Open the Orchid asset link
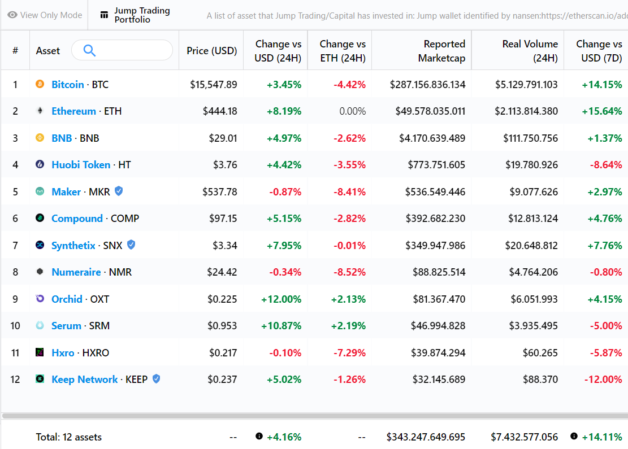The height and width of the screenshot is (449, 628). coord(67,299)
